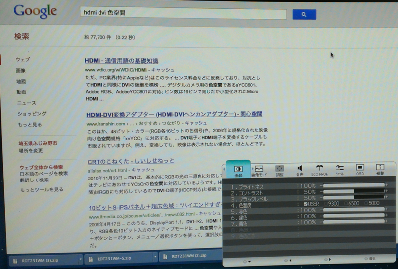
Task: Check the 6500 color temperature option
Action: coord(346,203)
